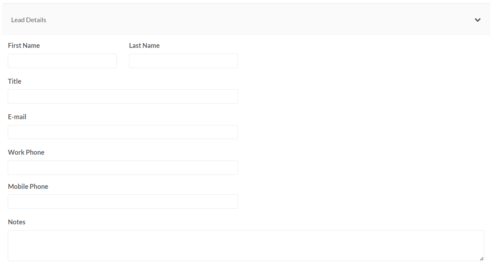The image size is (493, 267).
Task: Click the Title label text
Action: 14,81
